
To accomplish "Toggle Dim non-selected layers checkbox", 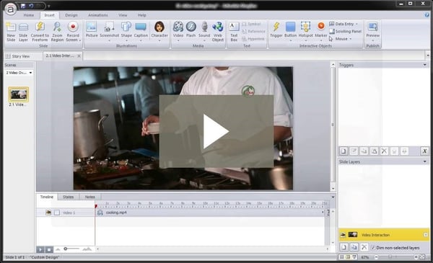I will pos(373,248).
